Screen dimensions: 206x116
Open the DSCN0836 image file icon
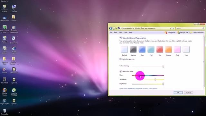5,81
